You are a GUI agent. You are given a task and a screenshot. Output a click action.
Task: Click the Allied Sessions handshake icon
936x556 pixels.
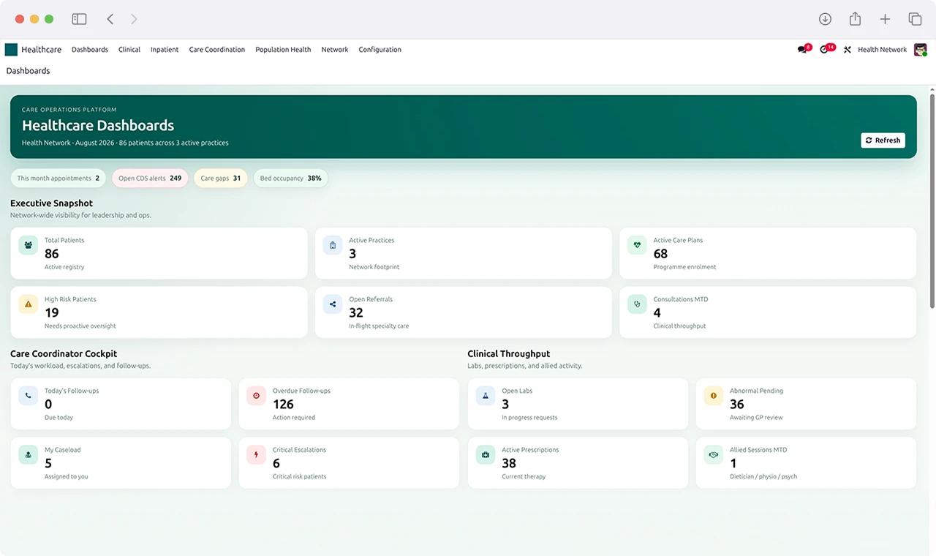click(x=714, y=455)
